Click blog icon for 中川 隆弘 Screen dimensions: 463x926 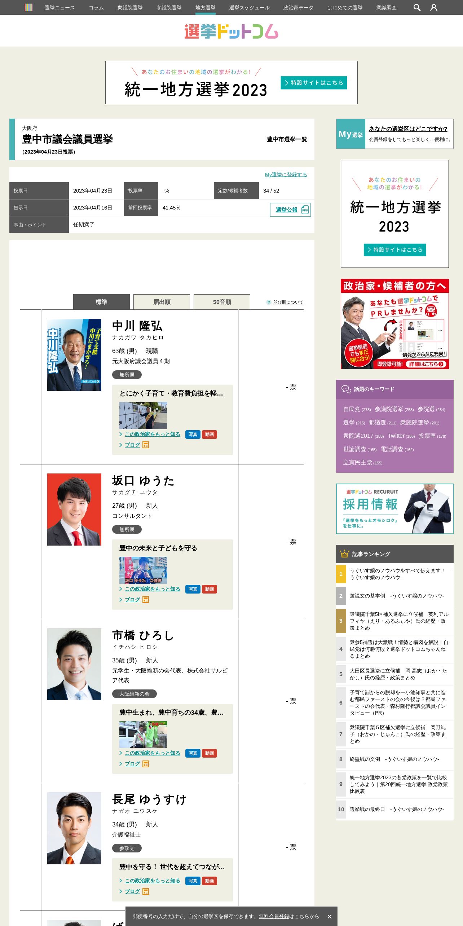click(146, 445)
